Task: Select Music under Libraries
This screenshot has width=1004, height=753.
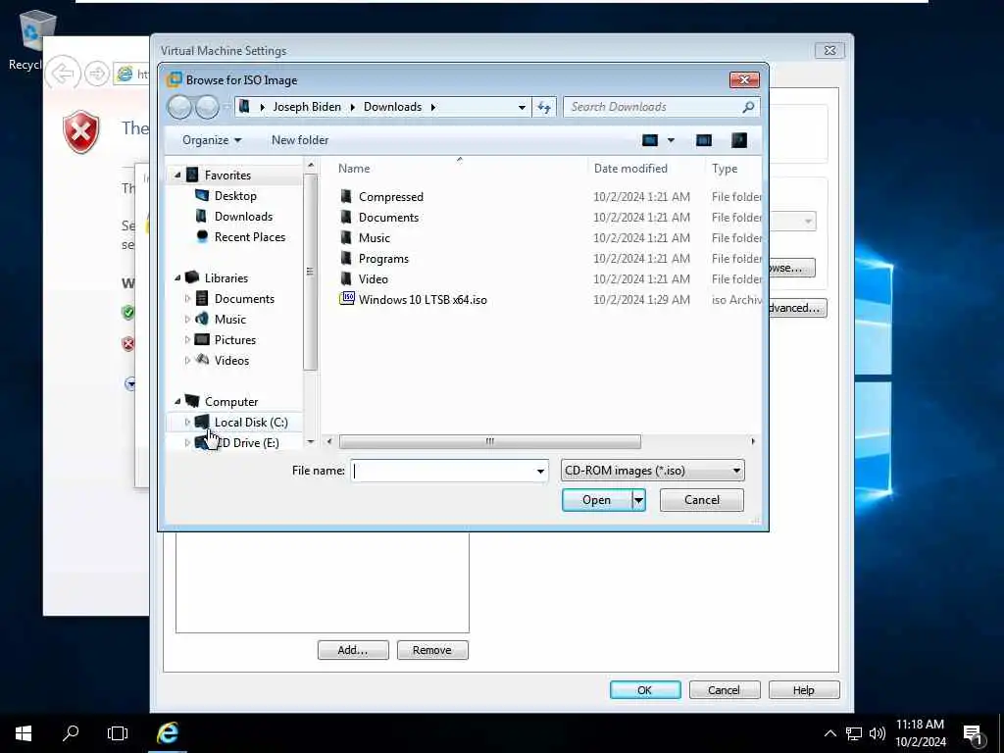Action: pyautogui.click(x=229, y=319)
